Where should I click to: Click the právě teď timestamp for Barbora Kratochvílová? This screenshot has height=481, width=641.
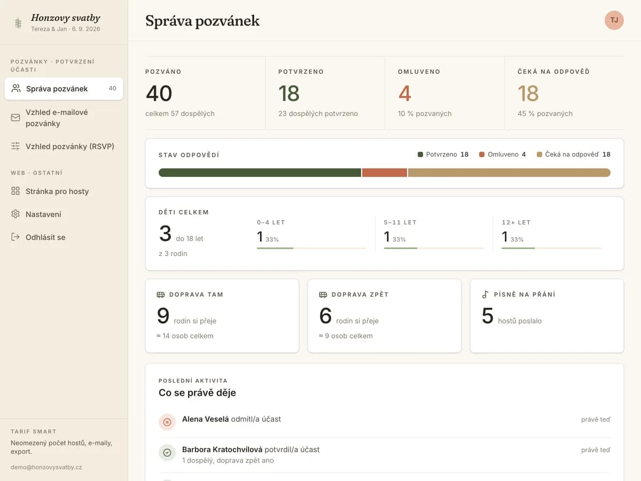[596, 450]
